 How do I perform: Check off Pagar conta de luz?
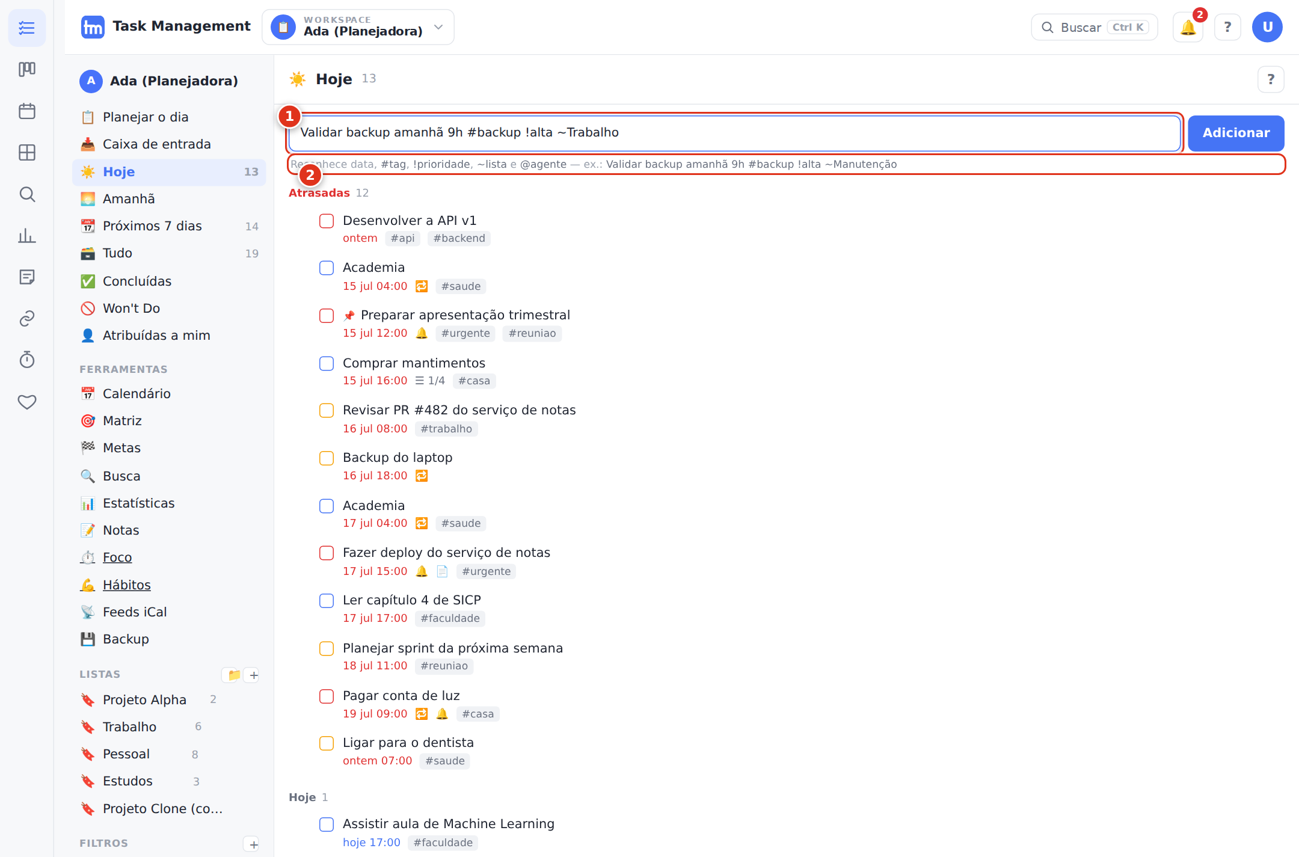(x=327, y=696)
